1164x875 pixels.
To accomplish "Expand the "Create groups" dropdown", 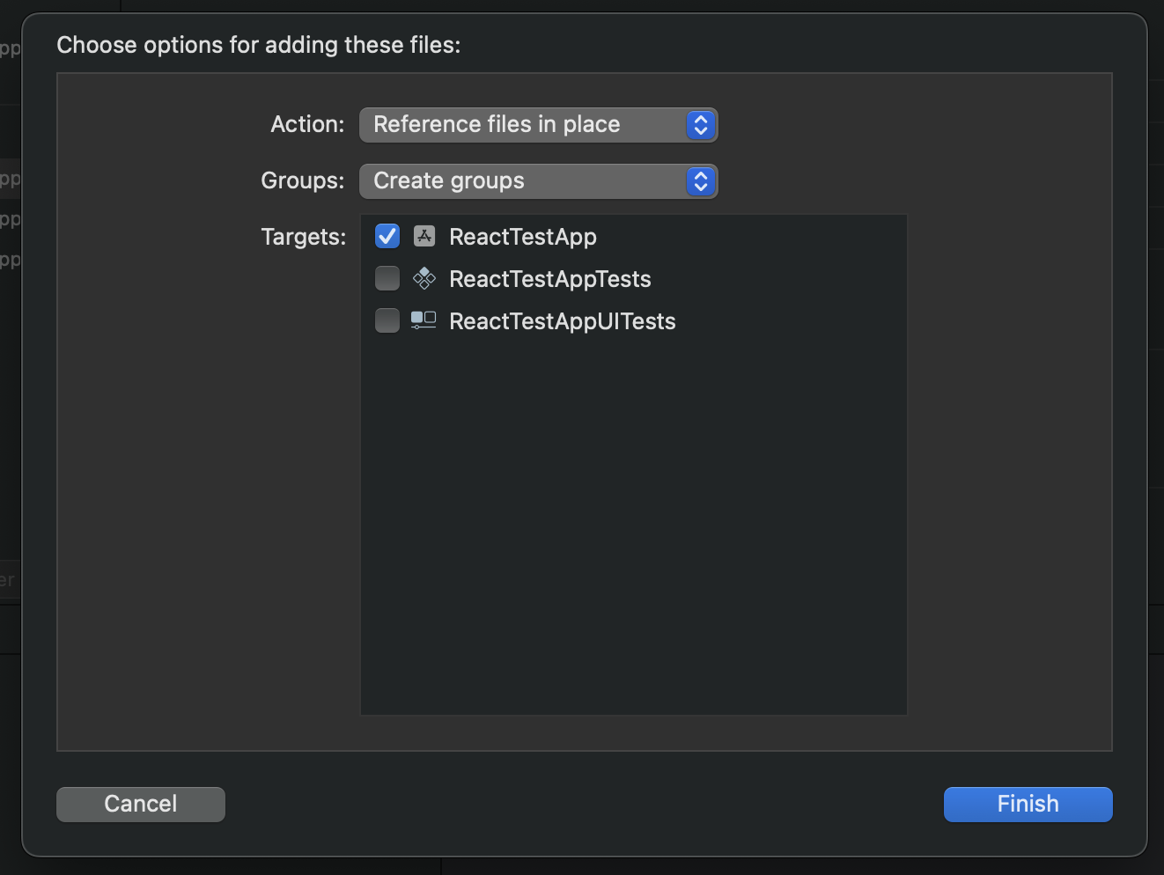I will pyautogui.click(x=524, y=181).
